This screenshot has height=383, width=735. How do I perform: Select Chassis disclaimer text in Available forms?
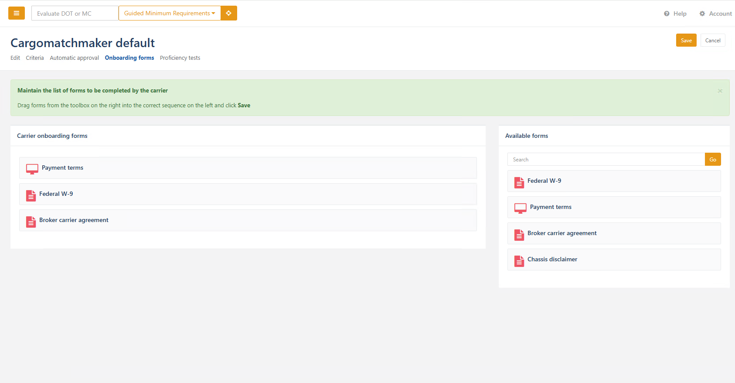(552, 259)
